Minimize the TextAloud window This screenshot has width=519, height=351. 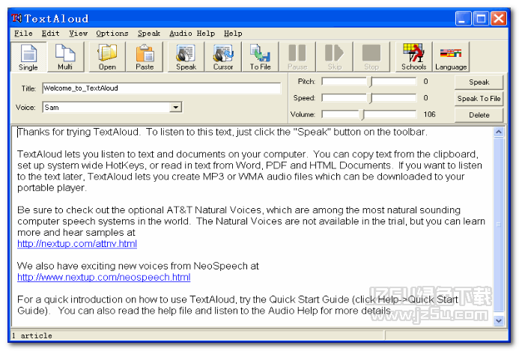coord(463,18)
